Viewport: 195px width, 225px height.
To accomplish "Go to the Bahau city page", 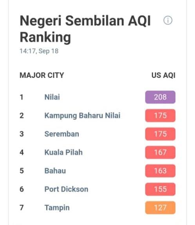I will click(x=55, y=171).
